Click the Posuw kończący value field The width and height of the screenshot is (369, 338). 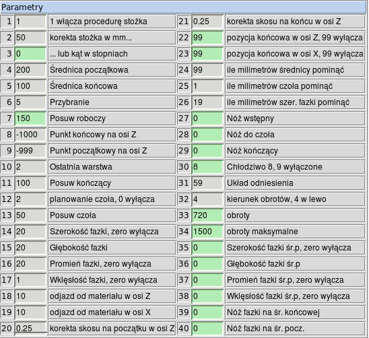click(30, 183)
